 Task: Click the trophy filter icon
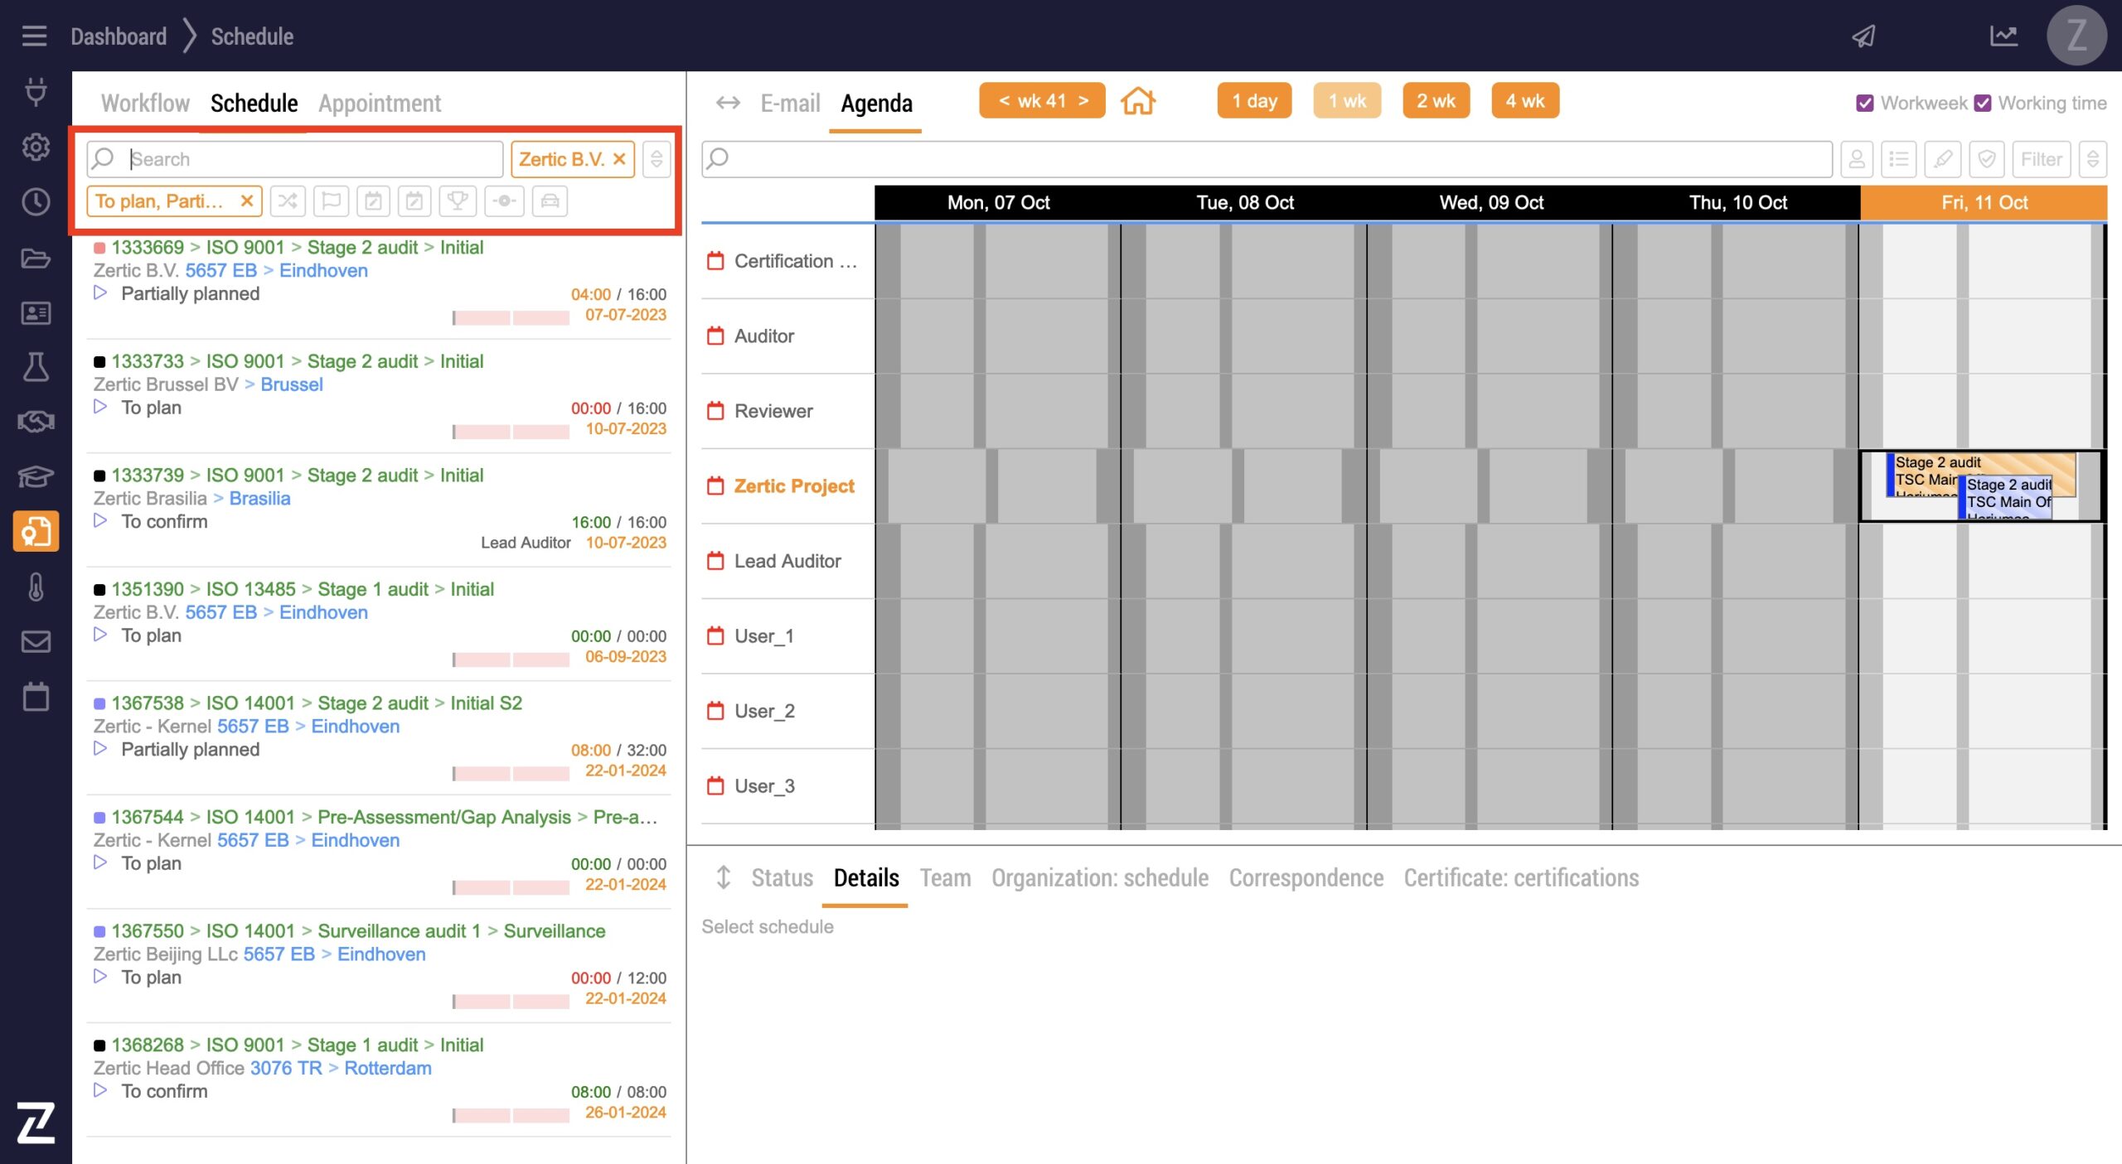pos(458,201)
